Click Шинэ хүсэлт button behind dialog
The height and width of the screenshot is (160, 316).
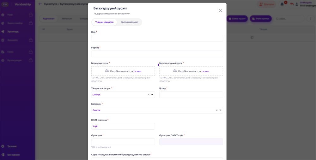click(x=237, y=19)
